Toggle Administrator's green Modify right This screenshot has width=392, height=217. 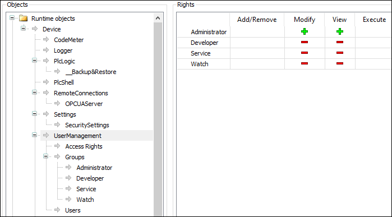(x=305, y=31)
